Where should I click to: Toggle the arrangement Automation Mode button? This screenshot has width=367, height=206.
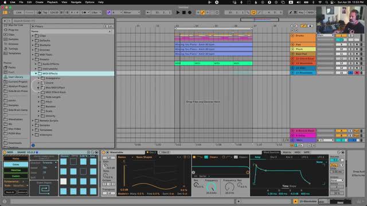303,26
